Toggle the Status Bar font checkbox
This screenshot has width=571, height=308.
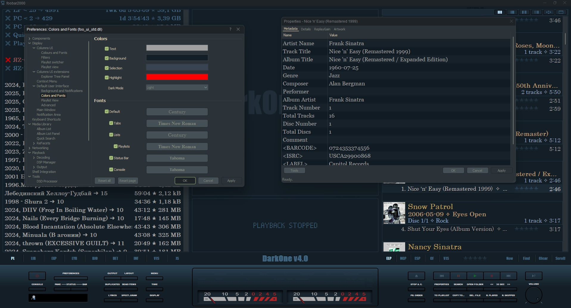111,158
